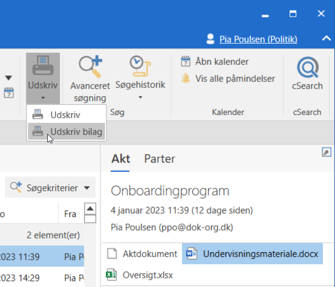Switch to the Parter tab
The height and width of the screenshot is (287, 335).
click(x=159, y=159)
